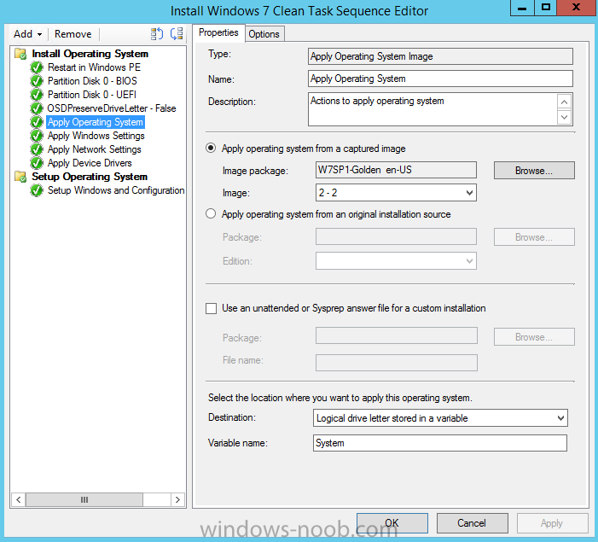The width and height of the screenshot is (598, 542).
Task: Click the Apply button
Action: click(552, 523)
